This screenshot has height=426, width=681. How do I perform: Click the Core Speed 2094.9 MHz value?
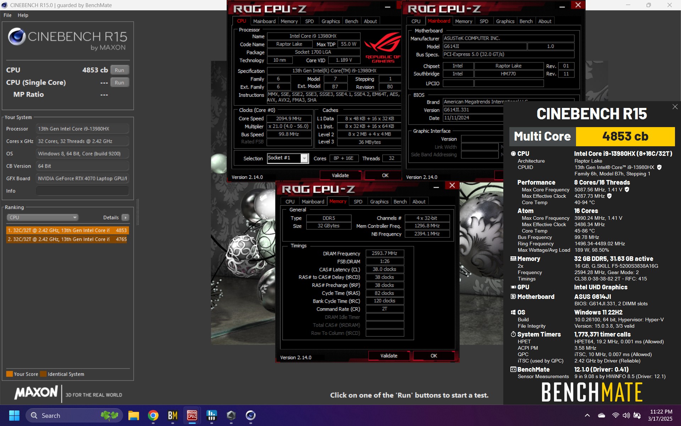[289, 119]
